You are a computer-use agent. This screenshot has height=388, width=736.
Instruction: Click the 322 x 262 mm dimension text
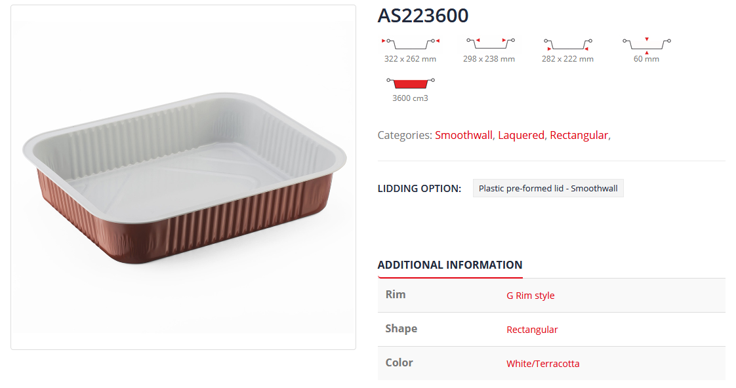tap(410, 59)
